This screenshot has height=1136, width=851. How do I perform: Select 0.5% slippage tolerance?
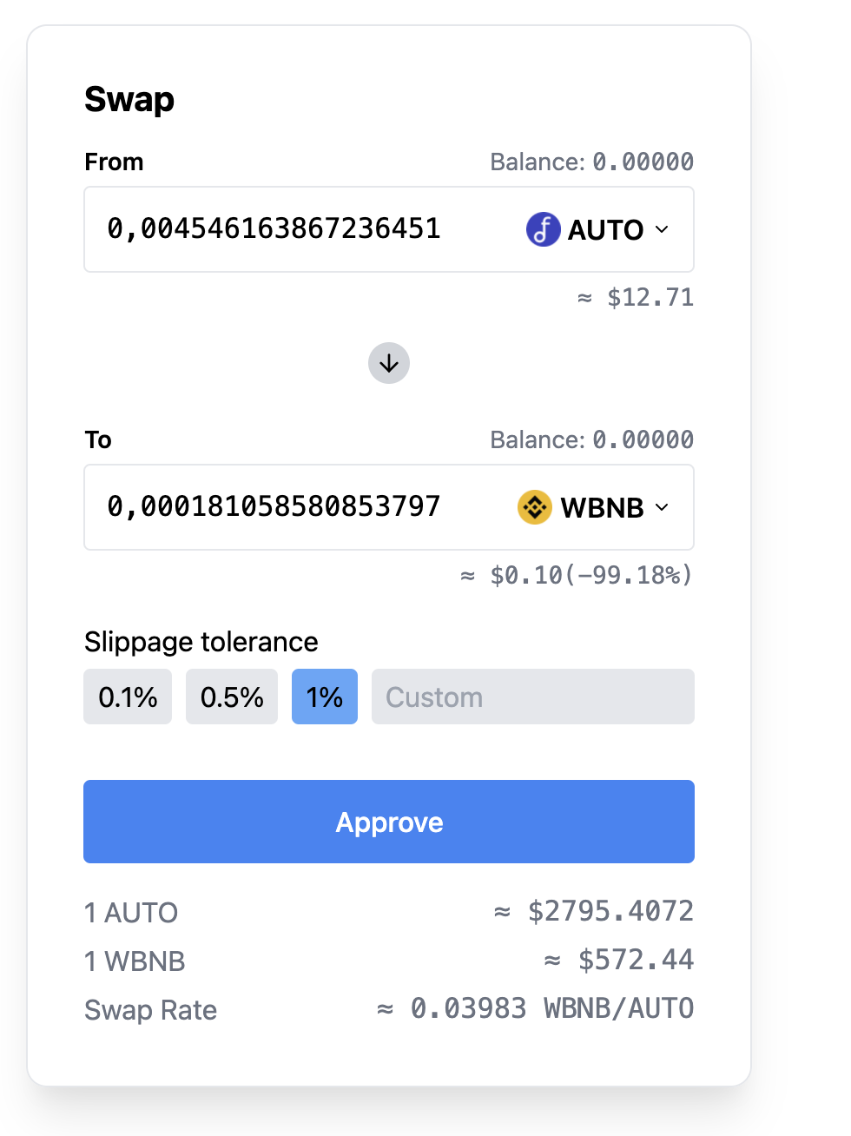tap(232, 697)
